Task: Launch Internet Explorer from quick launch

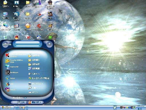Action: 17,108
